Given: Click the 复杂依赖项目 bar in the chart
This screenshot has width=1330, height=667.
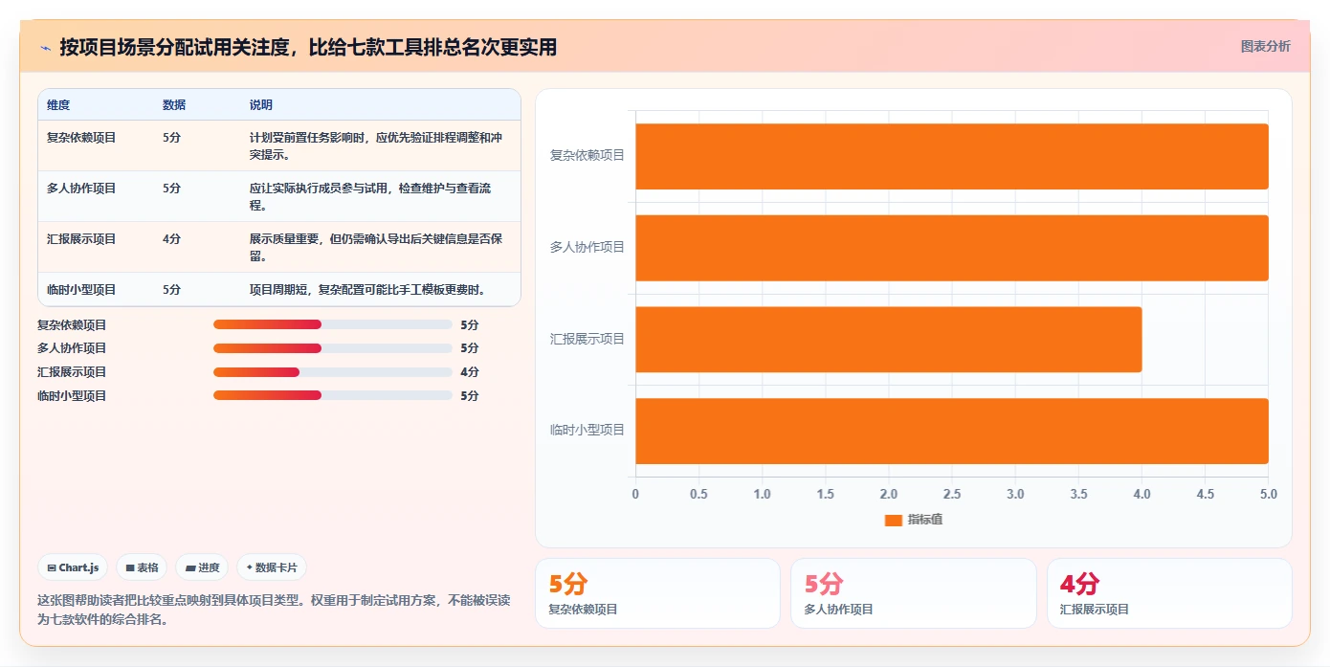Looking at the screenshot, I should [952, 156].
